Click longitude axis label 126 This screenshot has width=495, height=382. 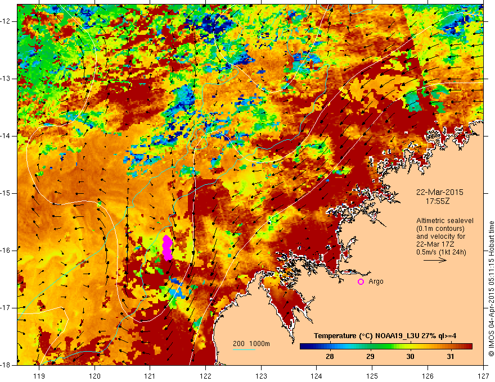coord(427,376)
